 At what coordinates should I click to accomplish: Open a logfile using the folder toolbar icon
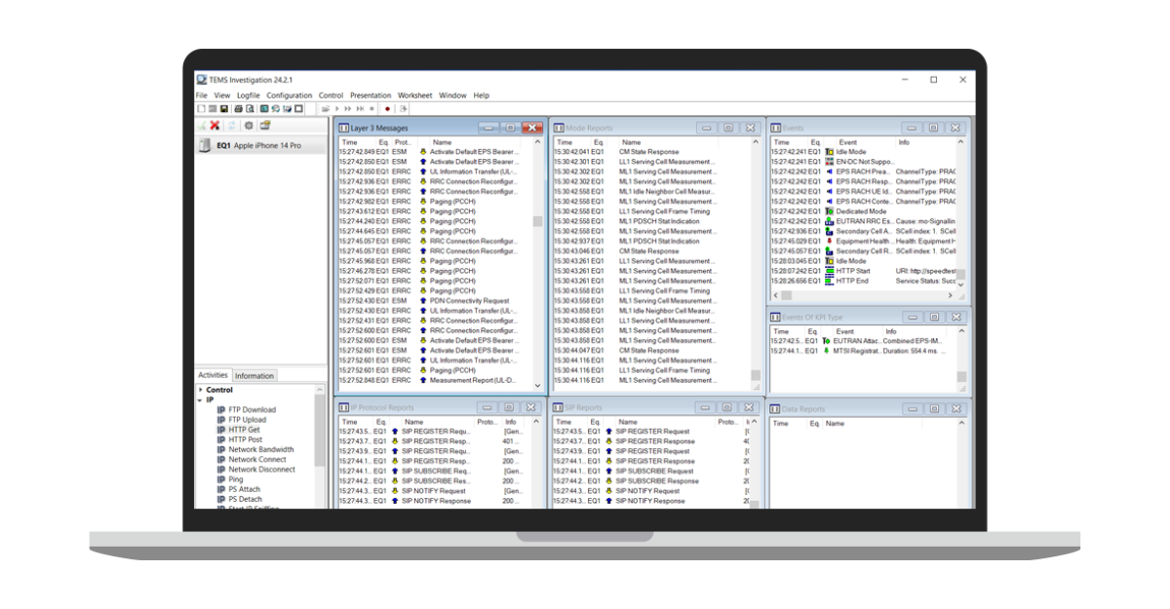coord(325,108)
